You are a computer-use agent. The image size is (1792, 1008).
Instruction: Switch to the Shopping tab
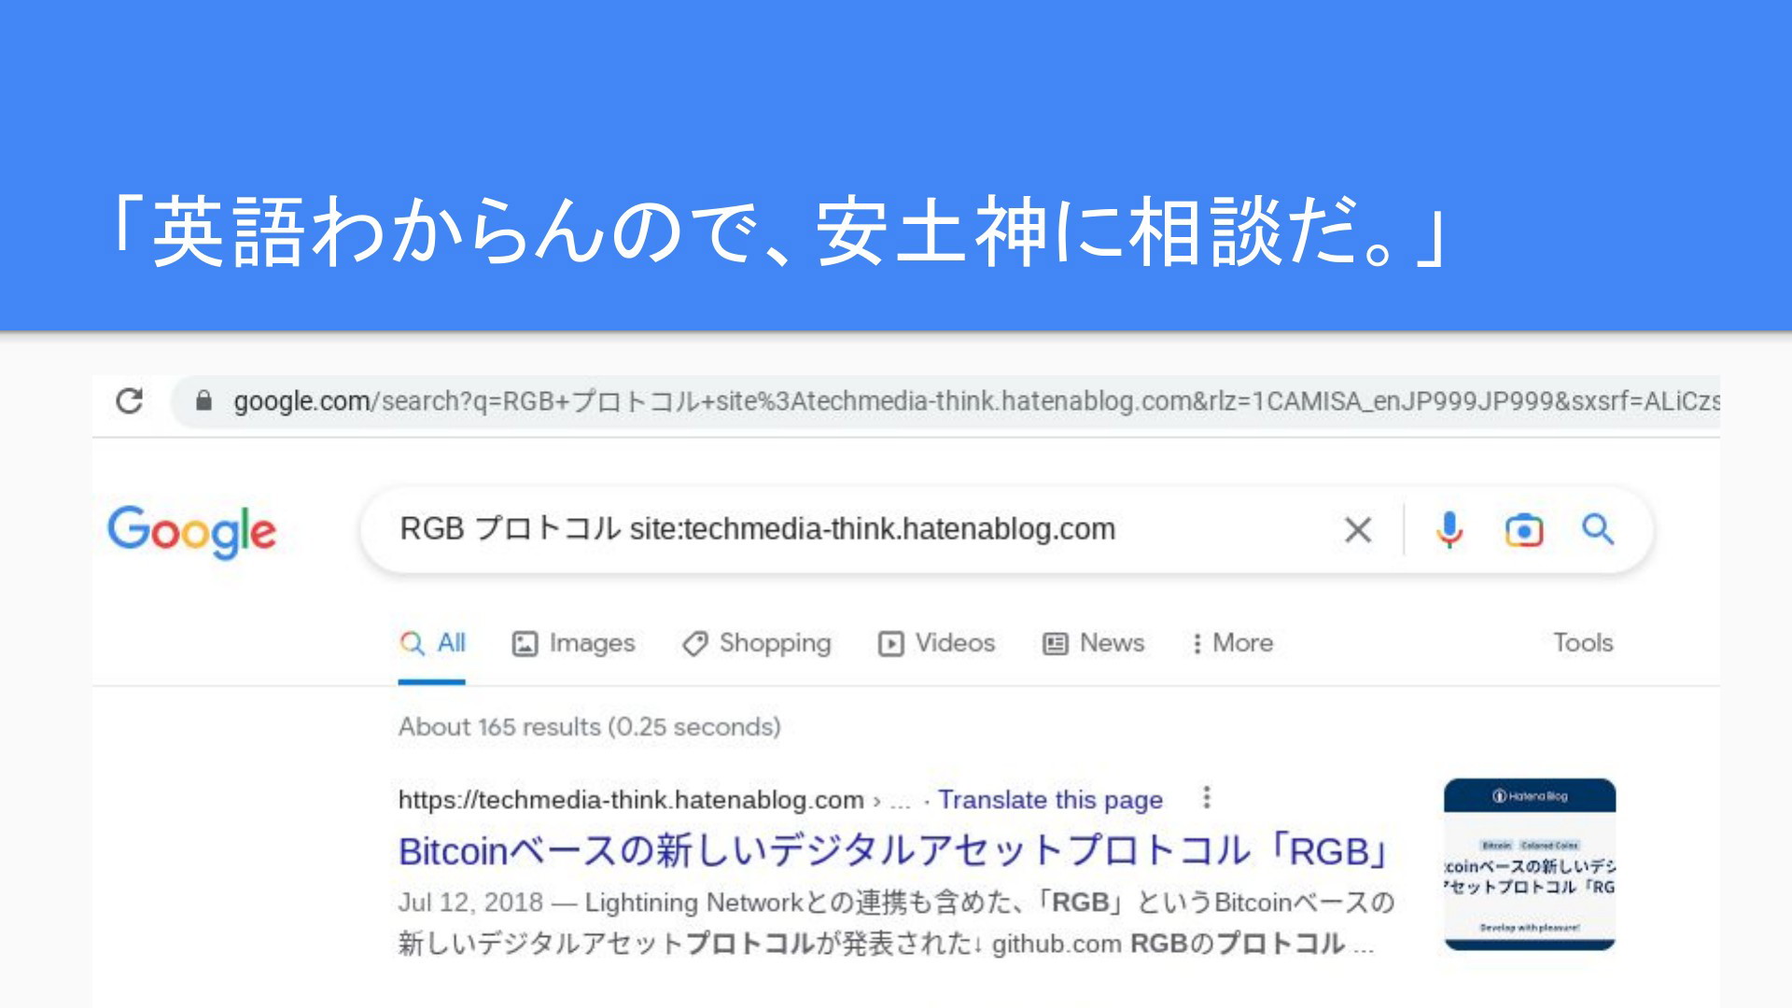757,643
